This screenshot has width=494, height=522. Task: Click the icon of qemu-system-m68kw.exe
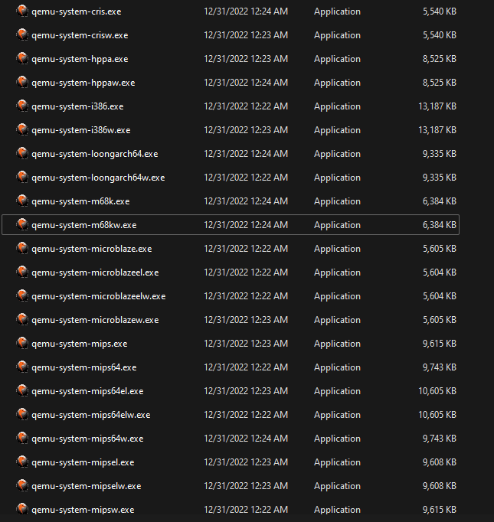[x=22, y=225]
